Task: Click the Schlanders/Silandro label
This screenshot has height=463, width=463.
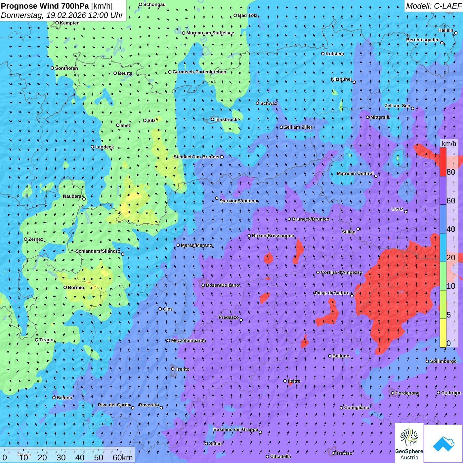Action: (x=98, y=251)
